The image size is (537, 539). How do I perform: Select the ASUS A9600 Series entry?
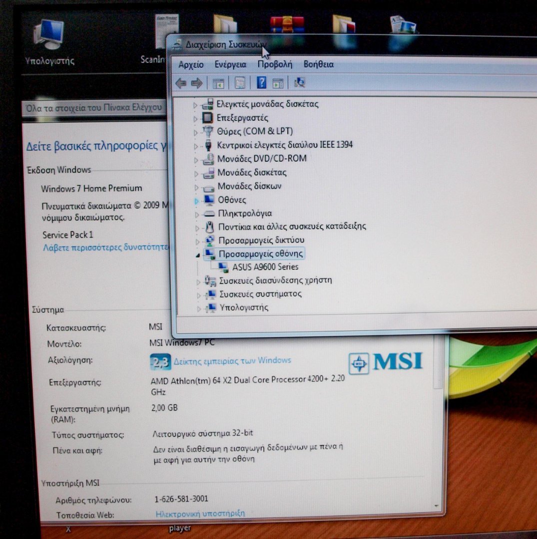point(265,267)
